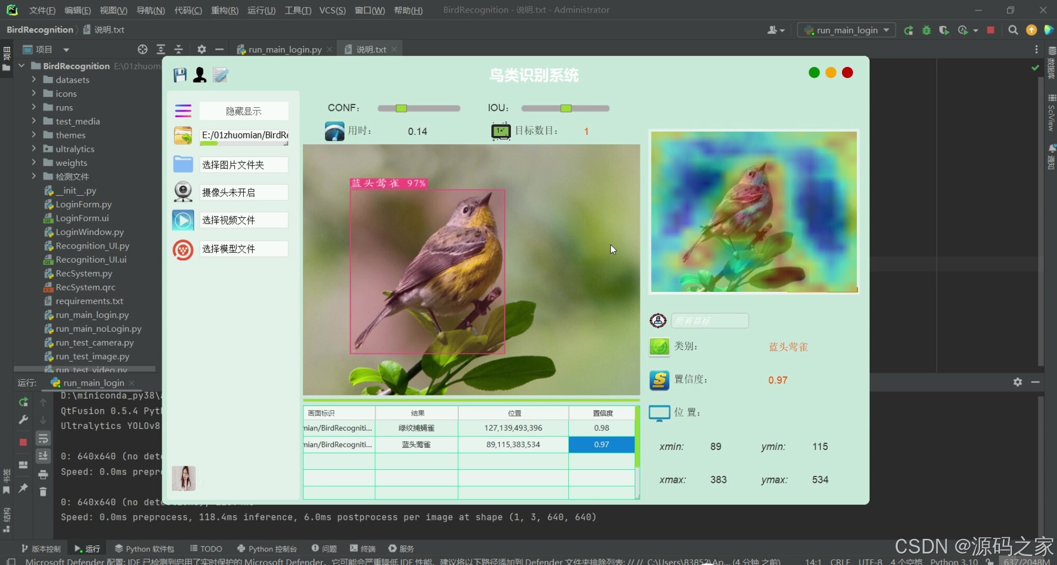
Task: Click inside the 所有目标 search input field
Action: click(710, 320)
